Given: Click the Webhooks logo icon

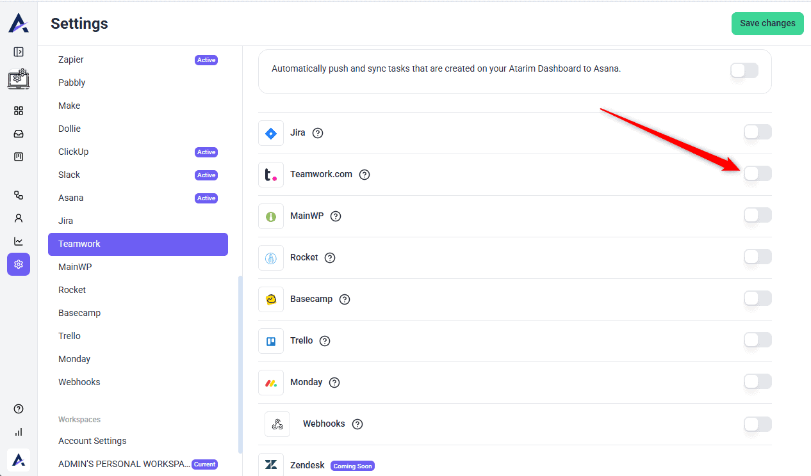Looking at the screenshot, I should click(x=277, y=424).
